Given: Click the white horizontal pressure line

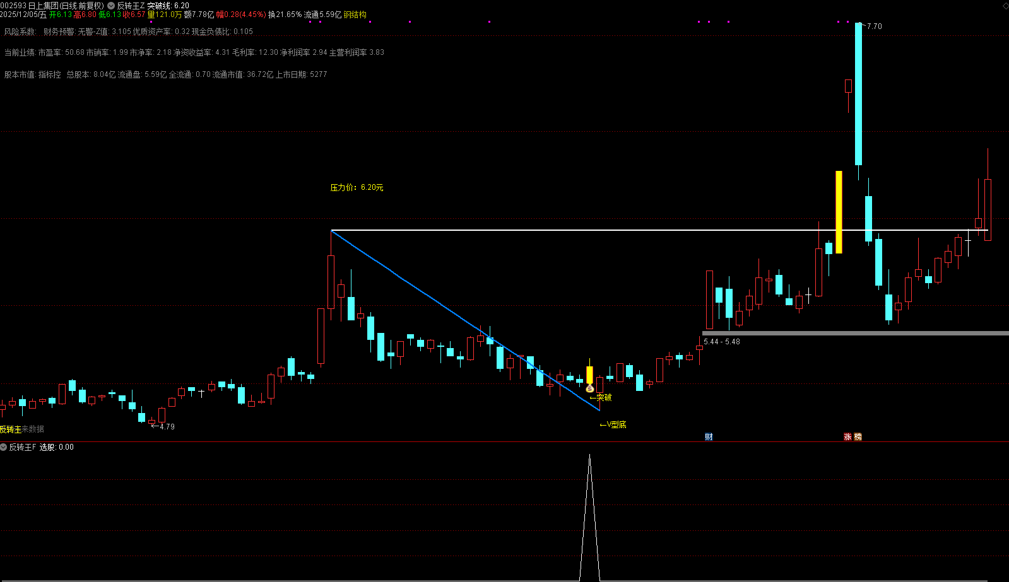Looking at the screenshot, I should 659,230.
